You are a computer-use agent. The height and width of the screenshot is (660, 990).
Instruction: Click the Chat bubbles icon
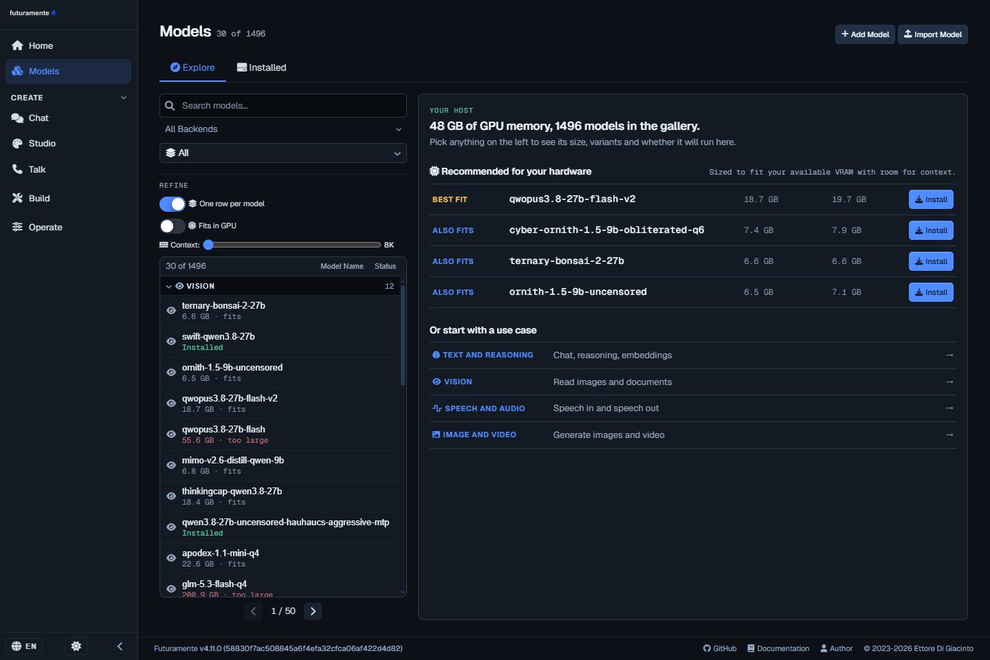coord(17,118)
